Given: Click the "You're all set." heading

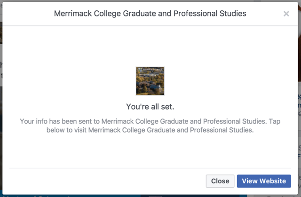Looking at the screenshot, I should coord(150,106).
